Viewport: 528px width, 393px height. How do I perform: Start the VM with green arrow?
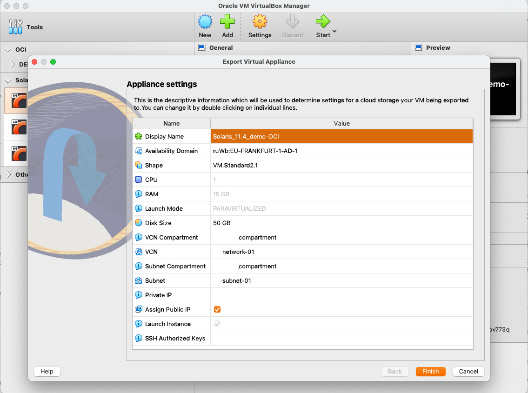click(322, 21)
